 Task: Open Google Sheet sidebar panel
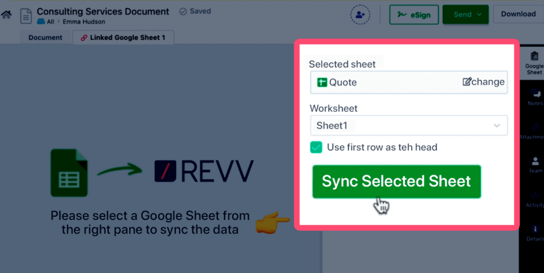coord(534,63)
